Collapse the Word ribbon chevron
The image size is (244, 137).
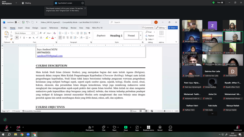[176, 42]
